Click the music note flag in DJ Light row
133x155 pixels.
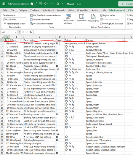58,134
